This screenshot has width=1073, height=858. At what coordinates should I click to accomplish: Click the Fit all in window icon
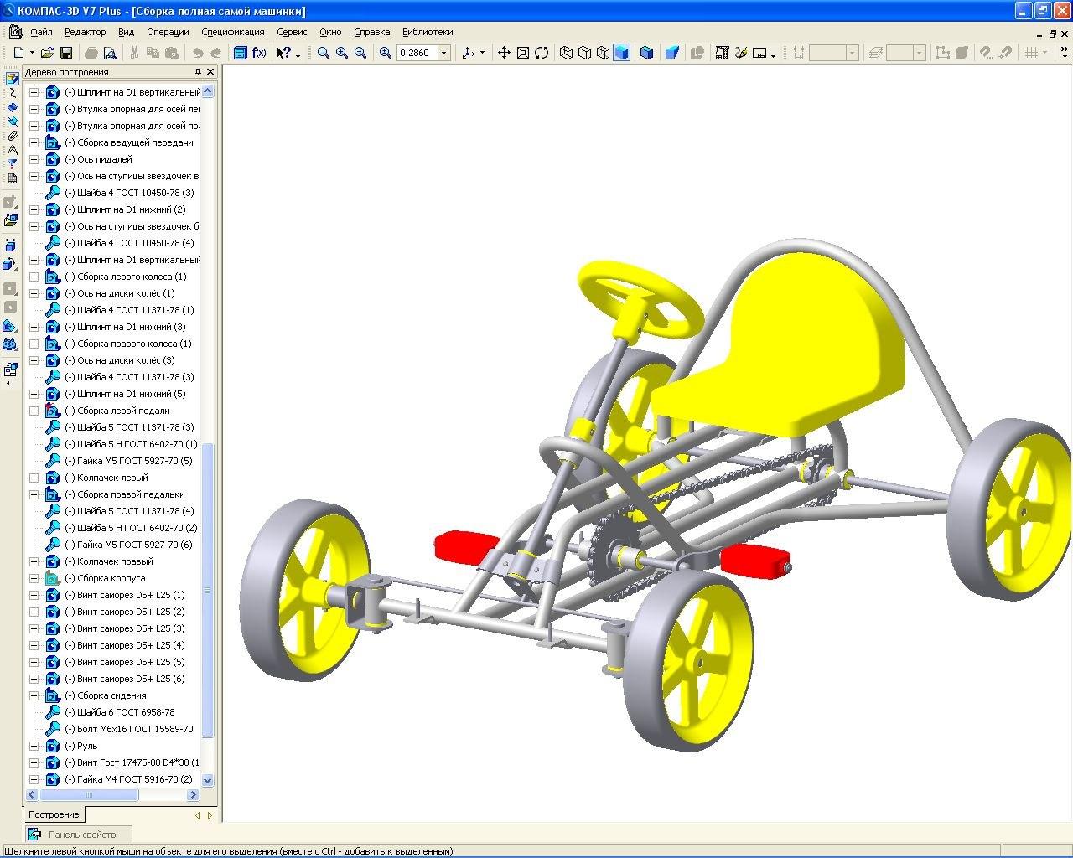pyautogui.click(x=523, y=53)
